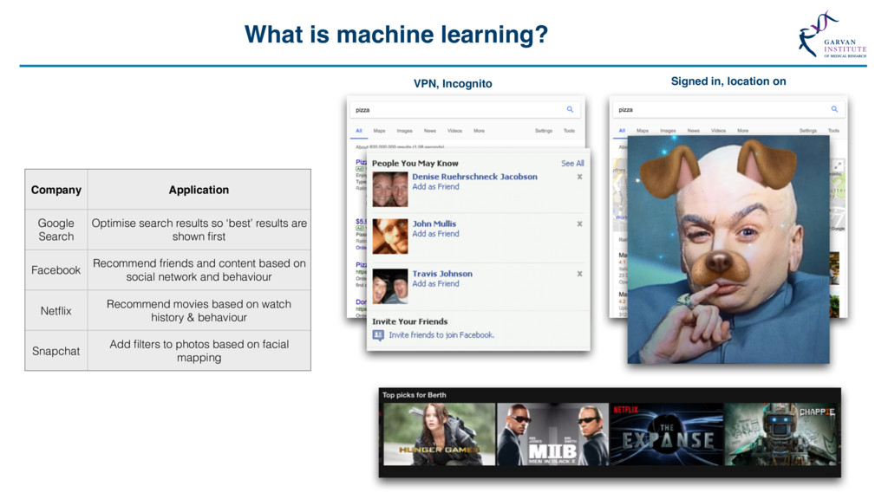Click 'Recommend friends and content' cell
888x499 pixels.
[x=199, y=270]
